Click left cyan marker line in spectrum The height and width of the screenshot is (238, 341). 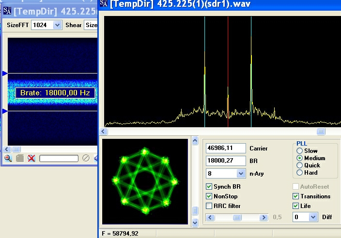204,72
